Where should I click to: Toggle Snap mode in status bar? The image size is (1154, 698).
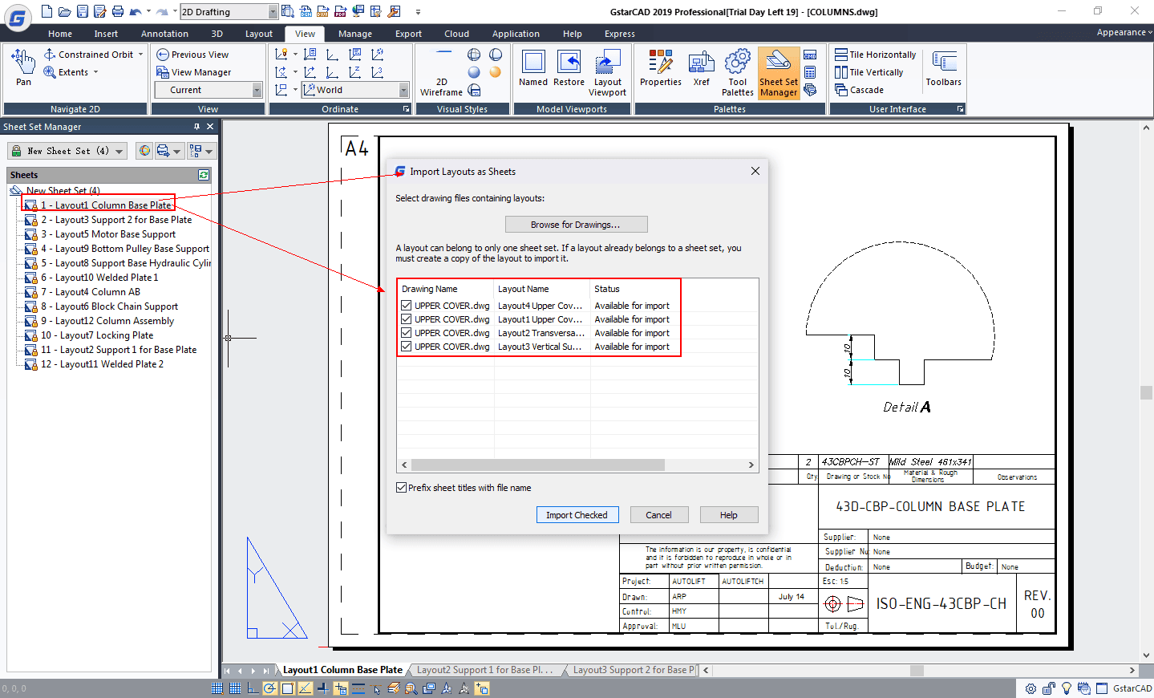217,688
